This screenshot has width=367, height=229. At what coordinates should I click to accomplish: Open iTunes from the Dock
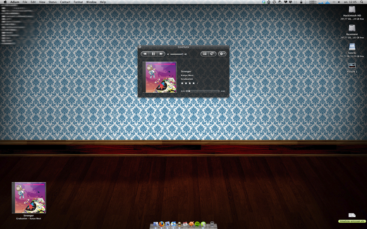pos(173,224)
